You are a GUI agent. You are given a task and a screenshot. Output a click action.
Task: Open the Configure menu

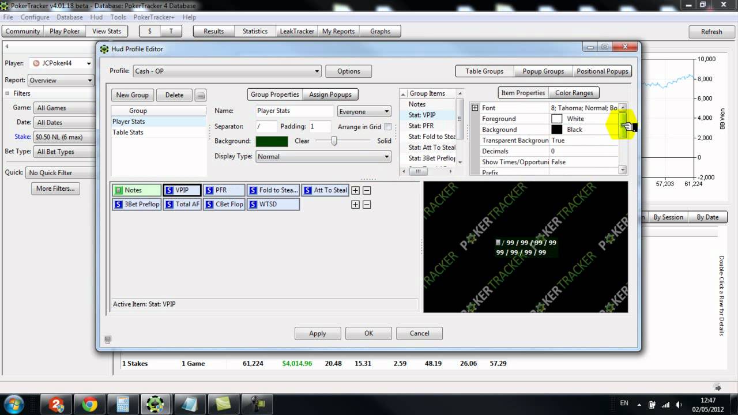[35, 17]
